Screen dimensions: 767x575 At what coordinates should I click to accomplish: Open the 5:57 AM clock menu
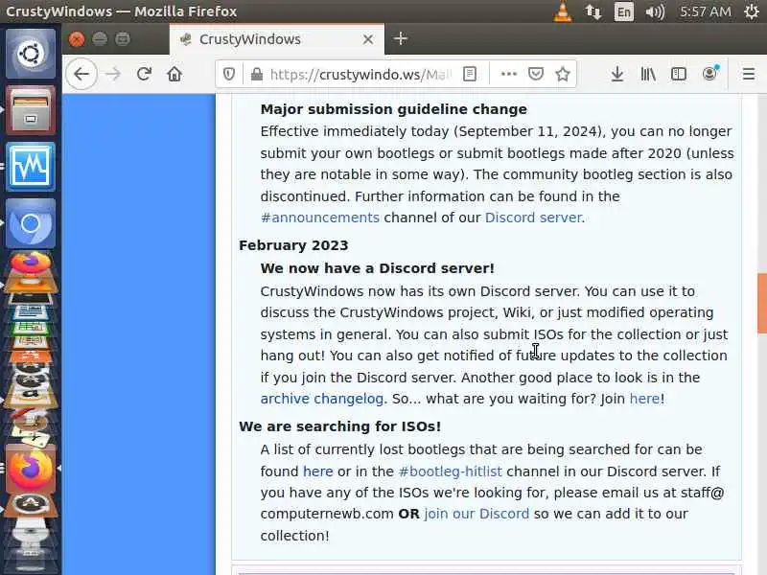[x=706, y=11]
